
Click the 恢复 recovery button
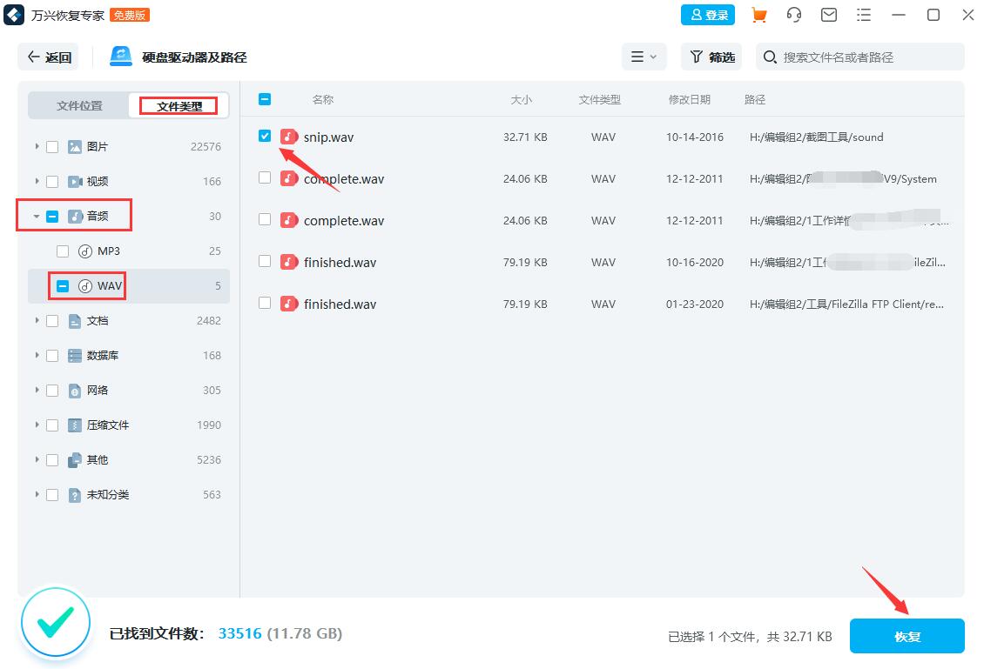click(x=907, y=636)
